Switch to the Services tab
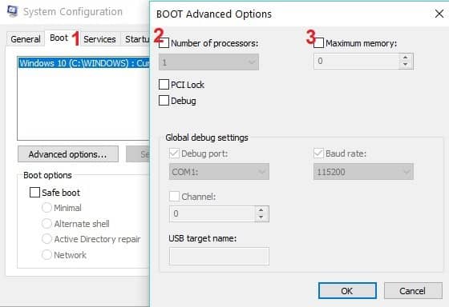Image resolution: width=449 pixels, height=307 pixels. (99, 39)
